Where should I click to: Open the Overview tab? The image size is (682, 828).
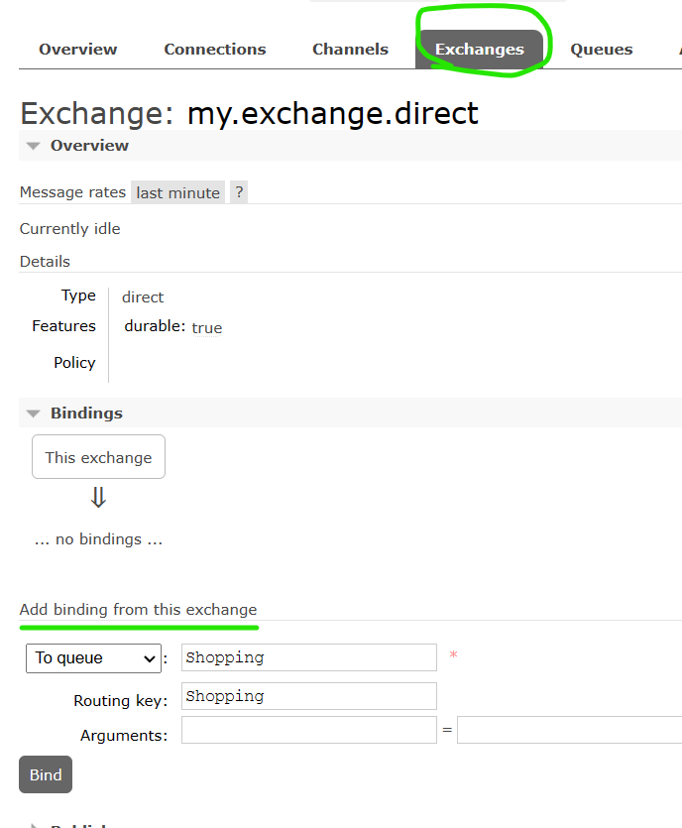coord(78,50)
